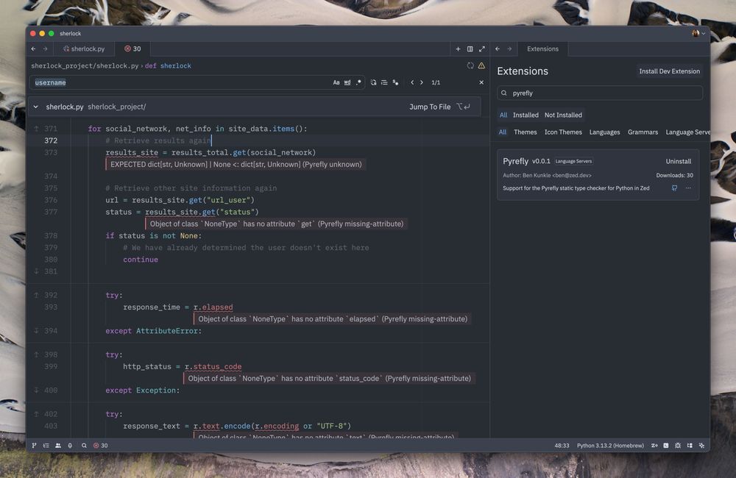Click the pyrefly extensions search box
The height and width of the screenshot is (478, 736).
[x=600, y=93]
